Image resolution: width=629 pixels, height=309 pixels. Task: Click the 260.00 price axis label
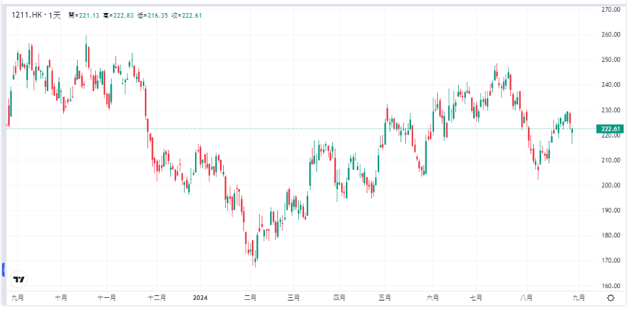(x=611, y=35)
